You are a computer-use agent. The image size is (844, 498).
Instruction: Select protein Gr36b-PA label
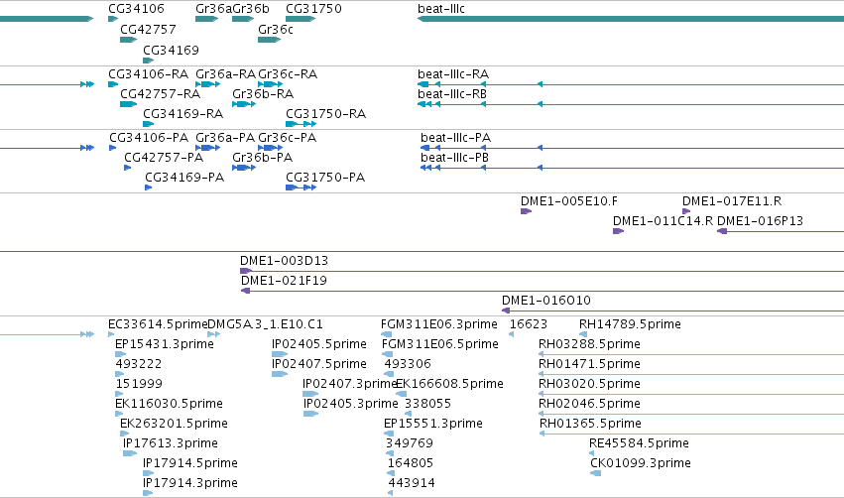click(263, 157)
